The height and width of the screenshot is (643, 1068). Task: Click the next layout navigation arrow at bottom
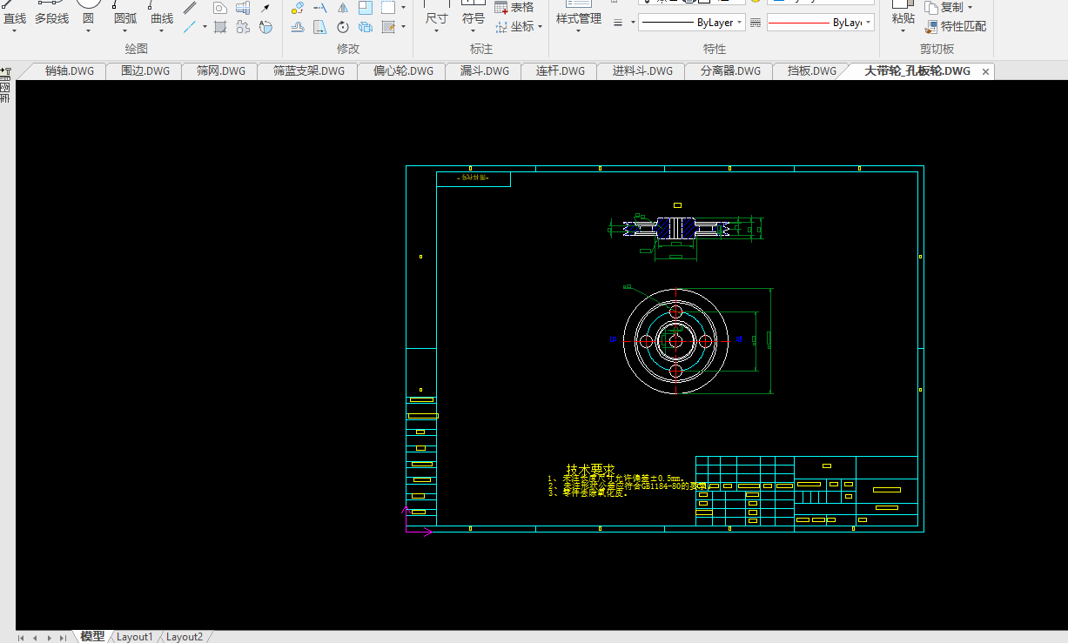tap(49, 638)
